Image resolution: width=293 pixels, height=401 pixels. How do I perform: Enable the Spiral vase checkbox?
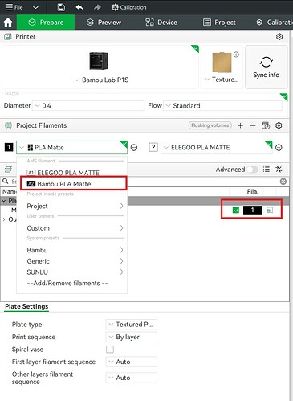(110, 350)
